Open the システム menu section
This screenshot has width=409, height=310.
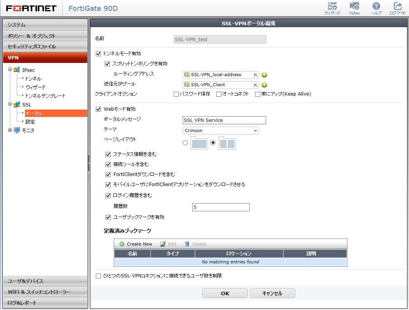tap(45, 25)
